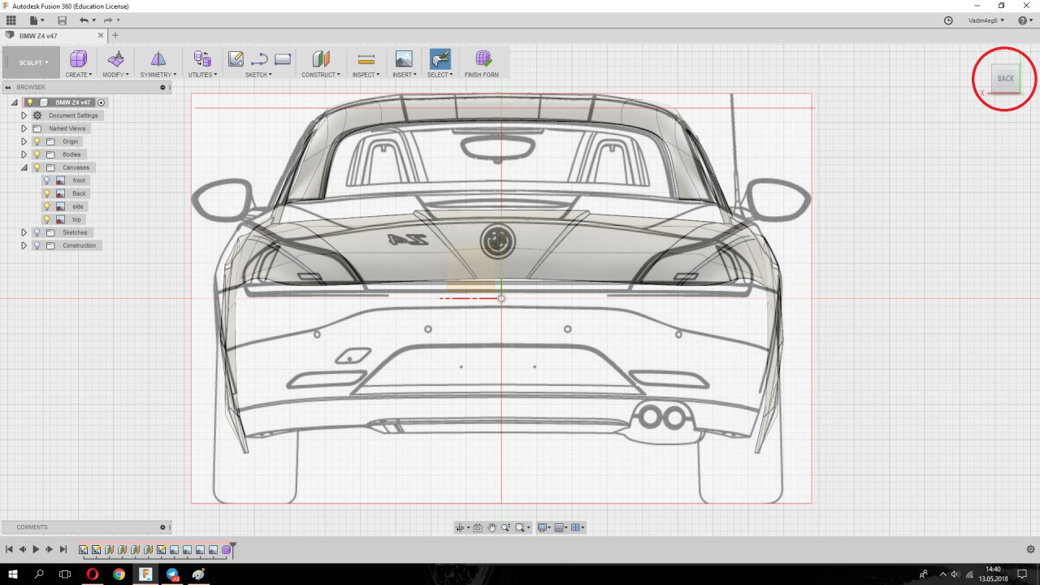1040x585 pixels.
Task: Toggle Canvases folder visibility bulb
Action: pyautogui.click(x=37, y=167)
